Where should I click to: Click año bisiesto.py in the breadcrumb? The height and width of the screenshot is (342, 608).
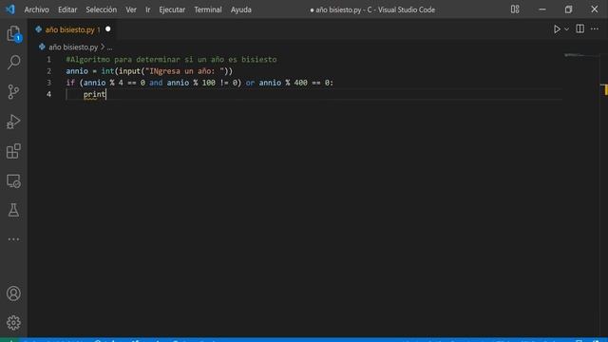(x=73, y=47)
